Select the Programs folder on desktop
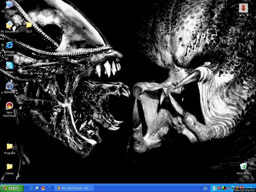256x192 pixels. click(x=9, y=148)
